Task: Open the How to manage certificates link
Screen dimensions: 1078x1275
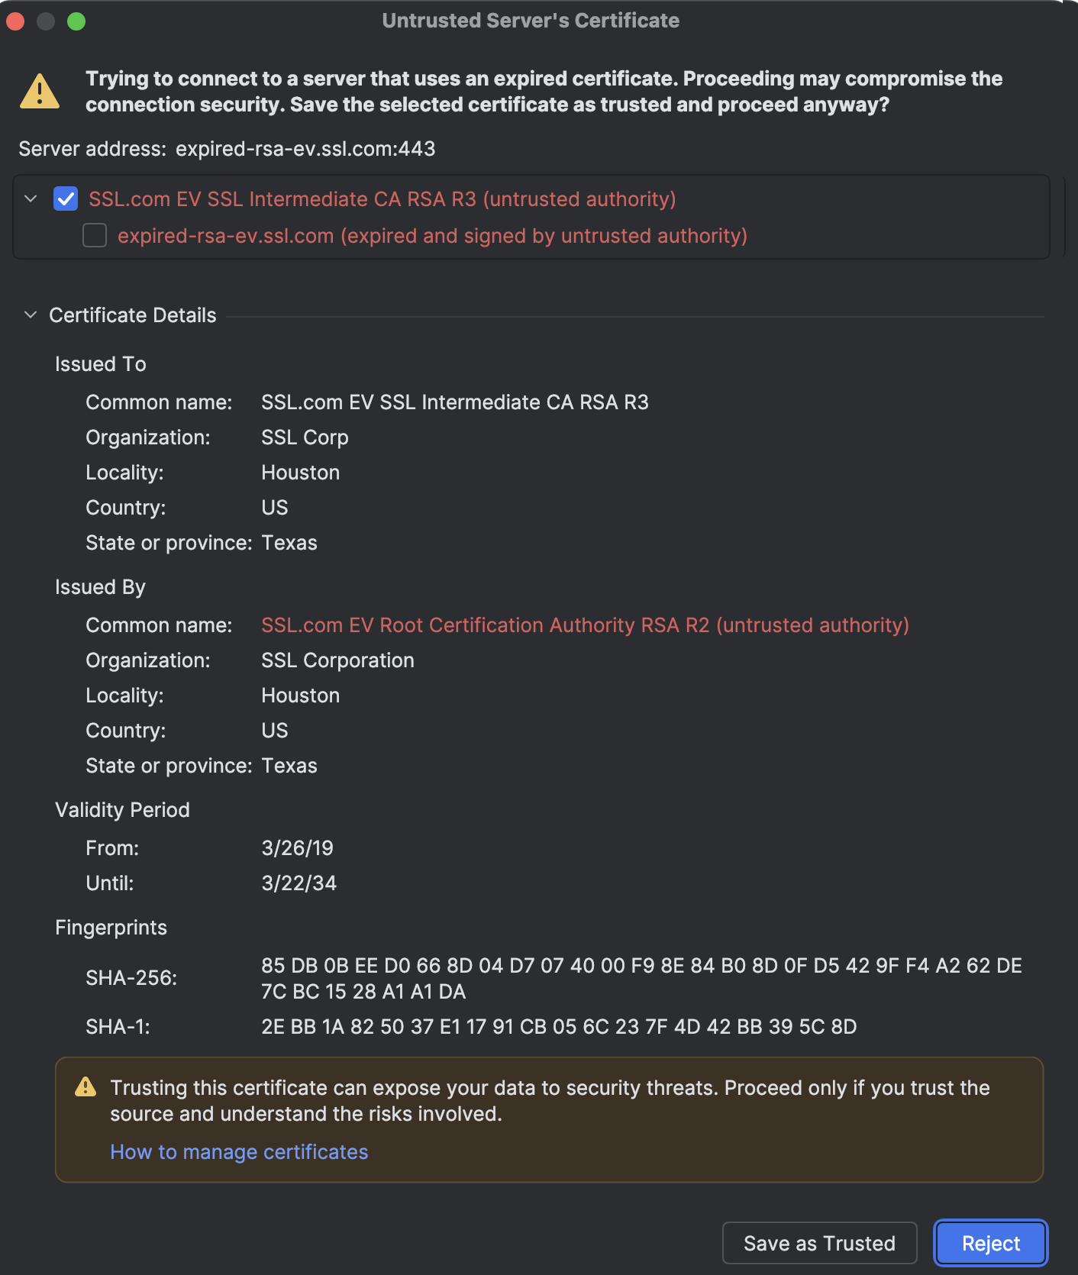Action: 239,1151
